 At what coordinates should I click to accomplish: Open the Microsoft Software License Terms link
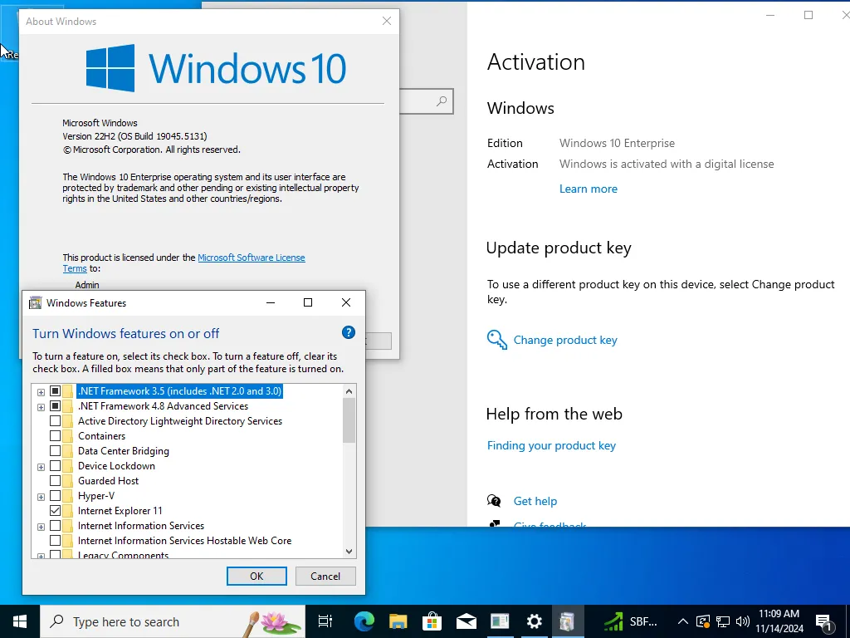[x=252, y=258]
